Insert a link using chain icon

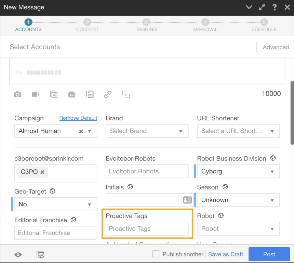tap(108, 94)
